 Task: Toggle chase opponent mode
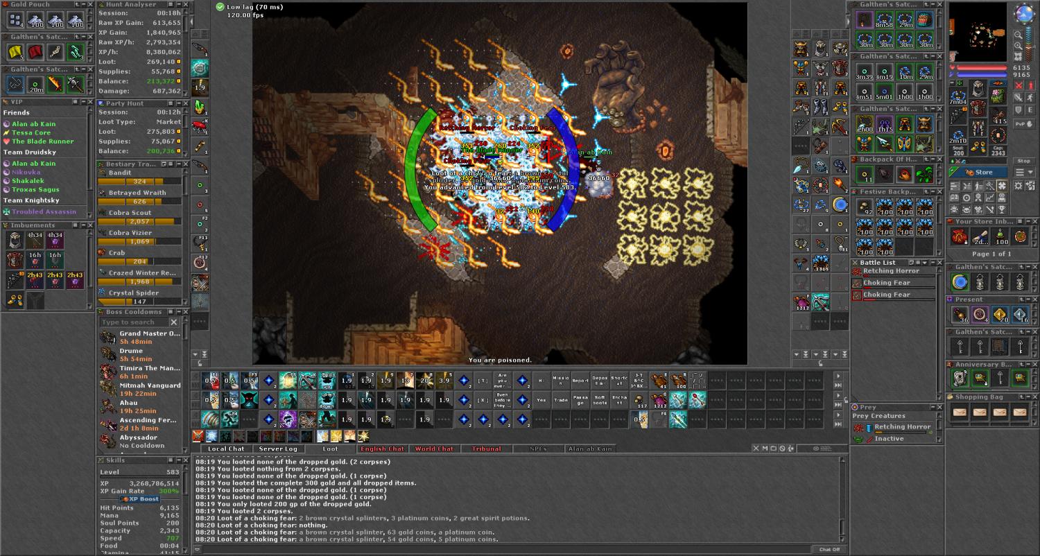1030,98
